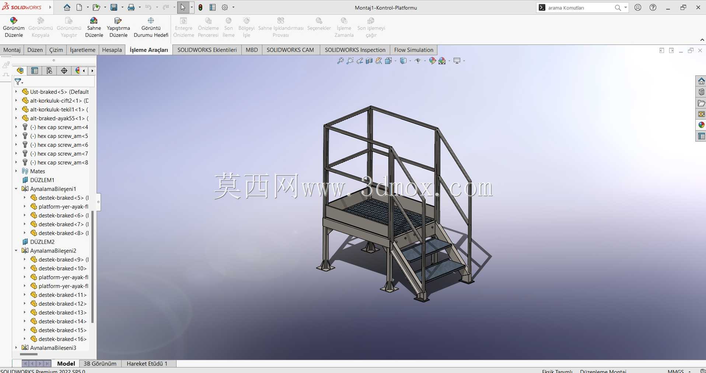Viewport: 706px width, 373px height.
Task: Open Apply Scene icon in view toolbar
Action: (x=442, y=61)
